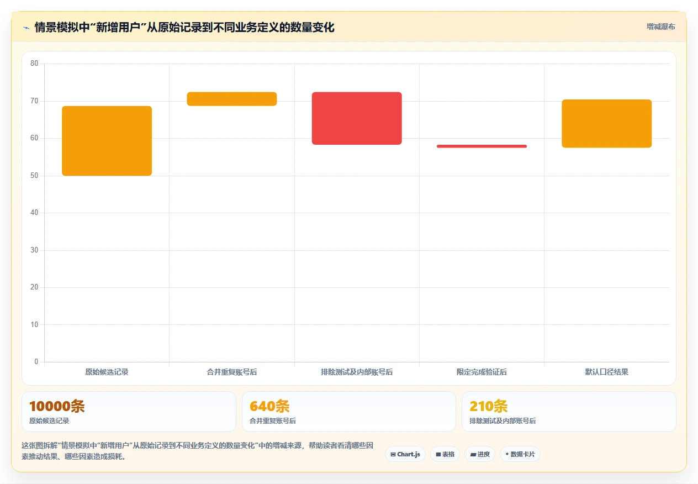Click the y-axis label 30
The width and height of the screenshot is (698, 484).
34,250
